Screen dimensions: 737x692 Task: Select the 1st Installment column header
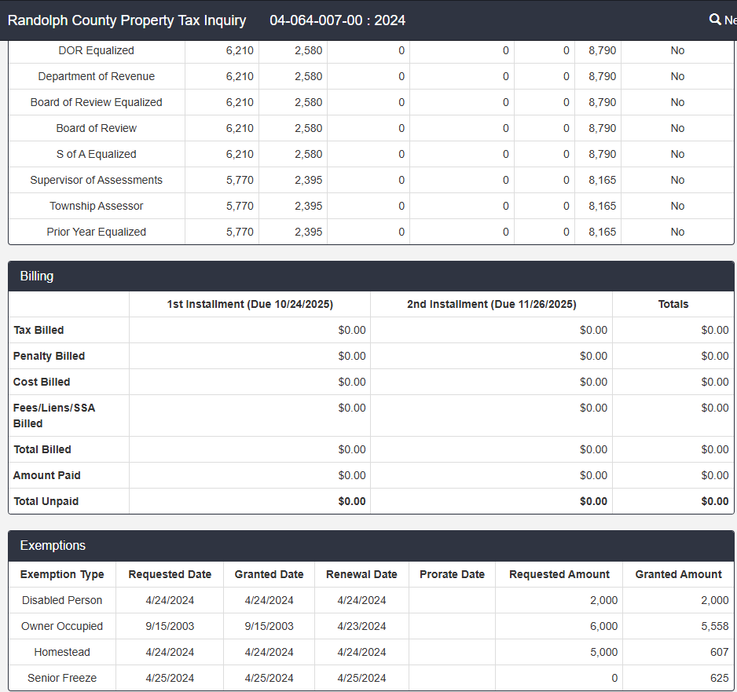pos(250,304)
